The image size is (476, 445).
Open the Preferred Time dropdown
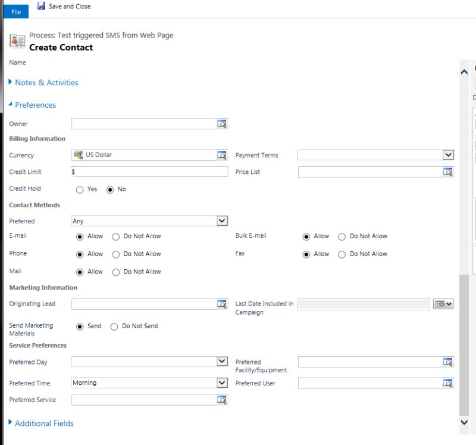click(x=222, y=383)
